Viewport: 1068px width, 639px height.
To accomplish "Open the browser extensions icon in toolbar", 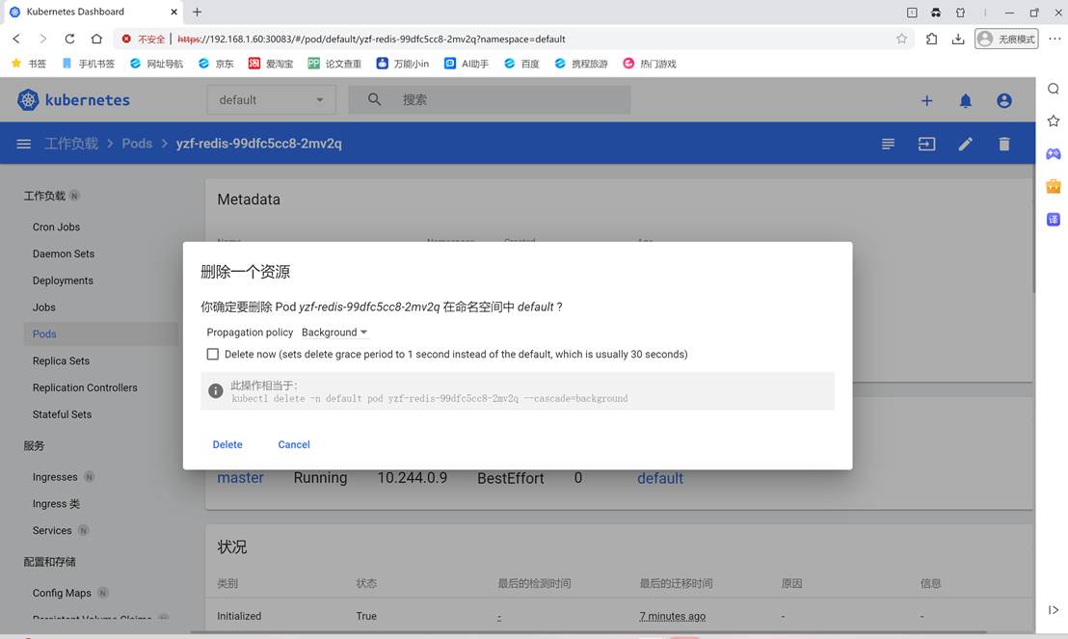I will 932,39.
